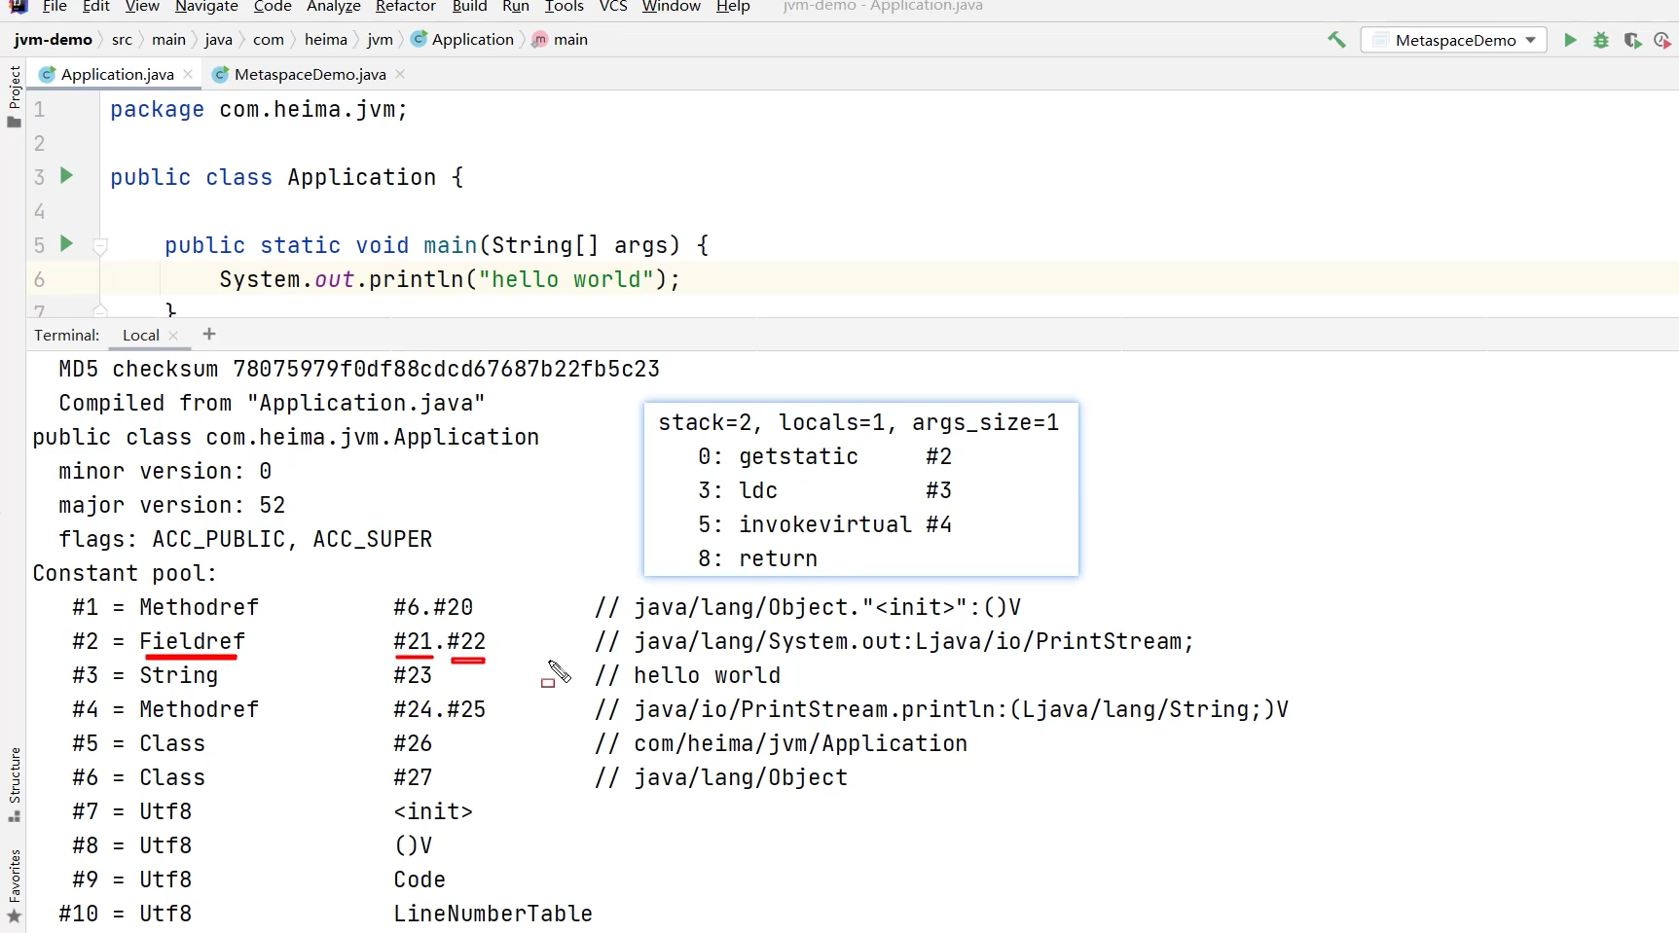Click line number 6 in gutter

coord(39,279)
